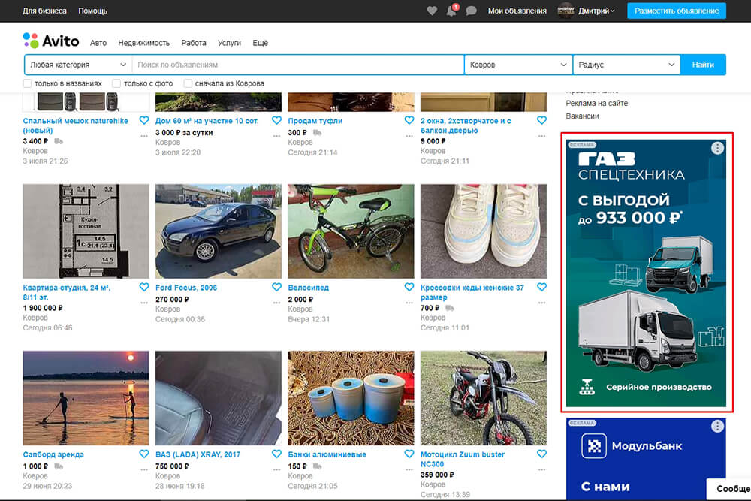Favorite the Продам туфли listing
The image size is (751, 501).
[409, 120]
